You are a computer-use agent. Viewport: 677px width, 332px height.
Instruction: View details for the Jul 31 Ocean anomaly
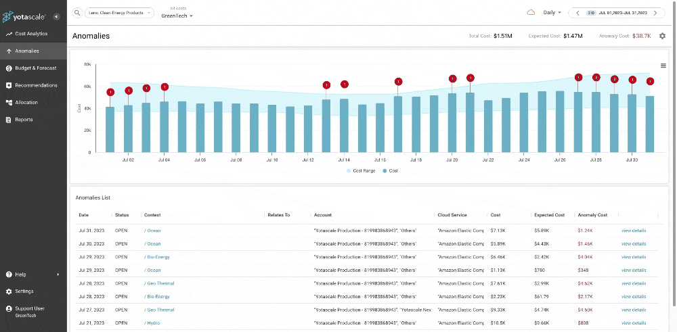pyautogui.click(x=634, y=231)
